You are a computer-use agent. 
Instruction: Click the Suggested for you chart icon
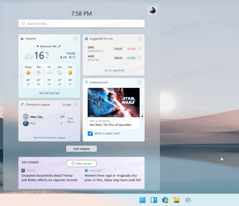click(x=86, y=39)
